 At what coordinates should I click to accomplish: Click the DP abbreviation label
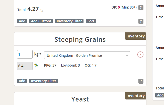point(114,7)
